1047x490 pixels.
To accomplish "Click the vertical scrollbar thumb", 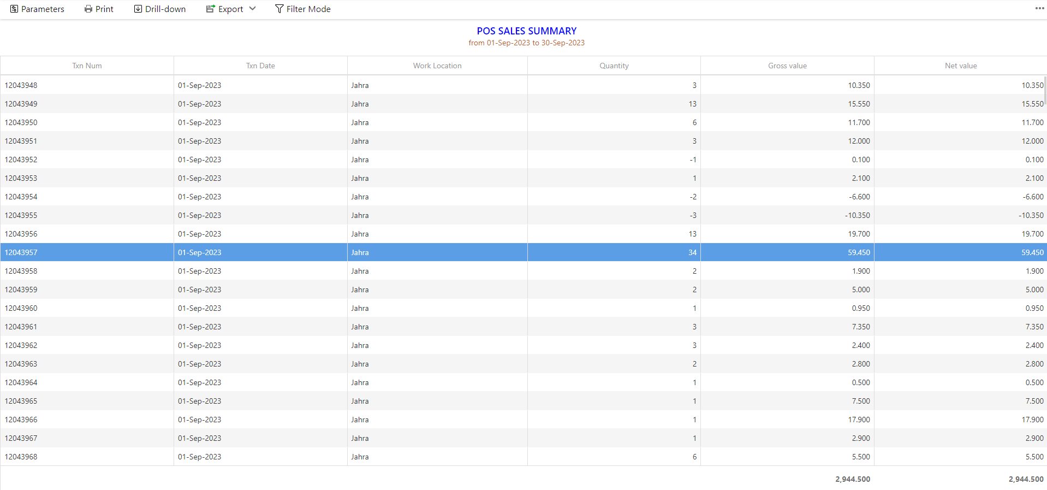I will pyautogui.click(x=1045, y=90).
